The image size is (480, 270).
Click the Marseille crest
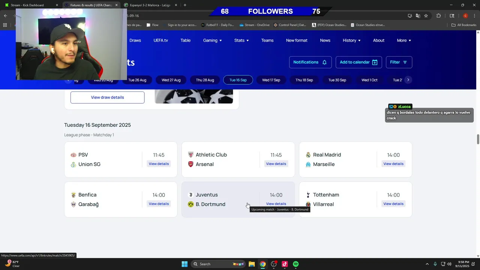coord(308,164)
